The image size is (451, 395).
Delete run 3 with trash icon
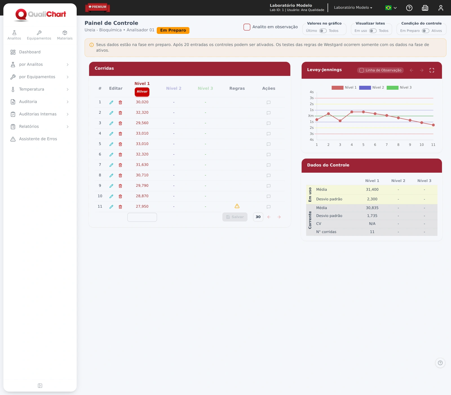click(120, 123)
